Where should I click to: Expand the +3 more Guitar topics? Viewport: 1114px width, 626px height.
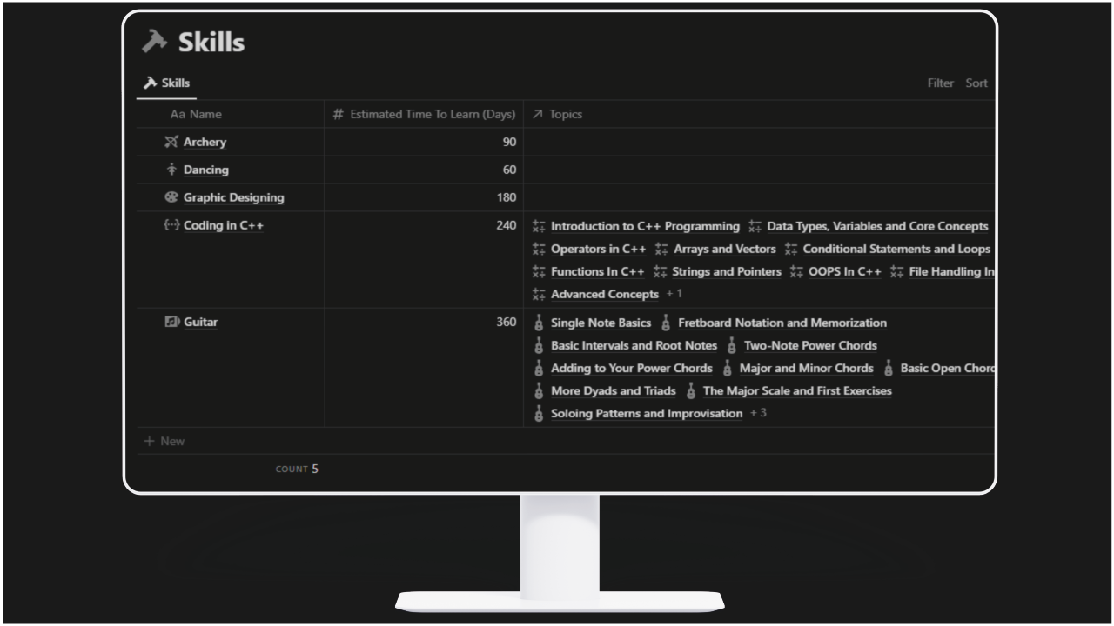pyautogui.click(x=758, y=413)
